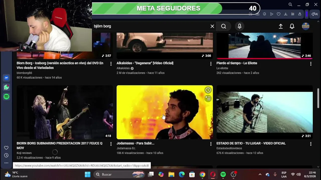Open Pierdo el tiempo - Le Eliotte title
The image size is (321, 180).
(237, 63)
